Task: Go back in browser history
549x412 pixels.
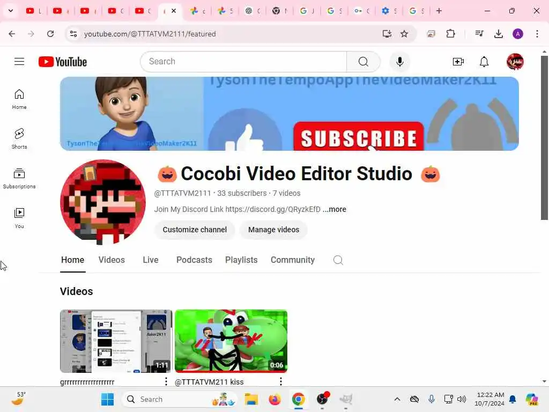Action: click(x=12, y=34)
